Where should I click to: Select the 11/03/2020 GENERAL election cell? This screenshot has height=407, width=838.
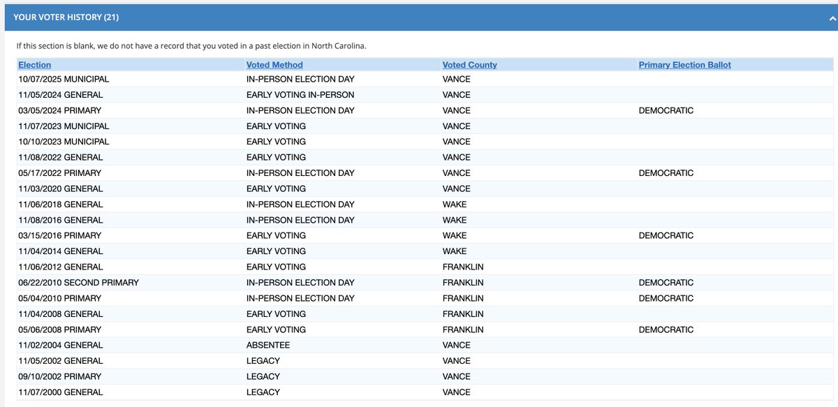pyautogui.click(x=61, y=188)
